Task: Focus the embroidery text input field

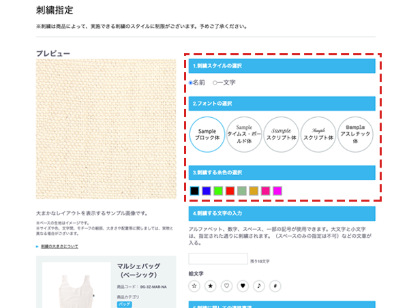Action: (217, 259)
